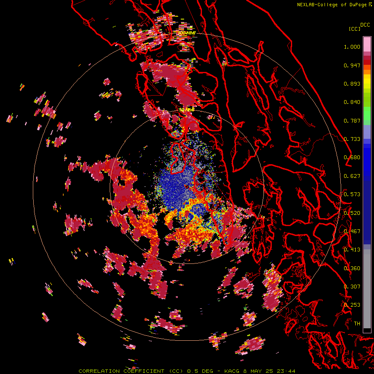Select the 0.307 scale value

click(352, 287)
